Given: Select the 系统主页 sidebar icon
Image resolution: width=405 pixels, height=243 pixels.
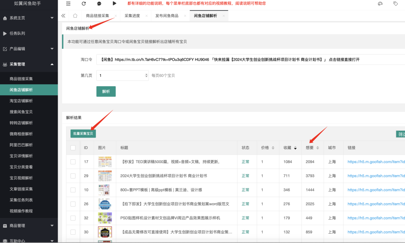Looking at the screenshot, I should point(4,18).
